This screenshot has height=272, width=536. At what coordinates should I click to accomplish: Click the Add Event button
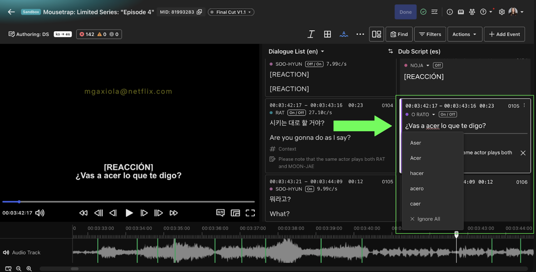click(504, 34)
